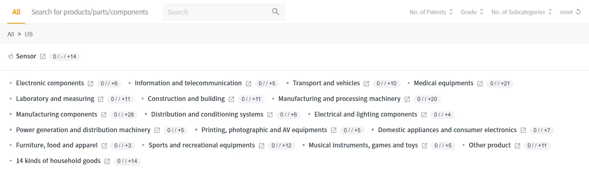Click external link icon for Other product

(517, 146)
